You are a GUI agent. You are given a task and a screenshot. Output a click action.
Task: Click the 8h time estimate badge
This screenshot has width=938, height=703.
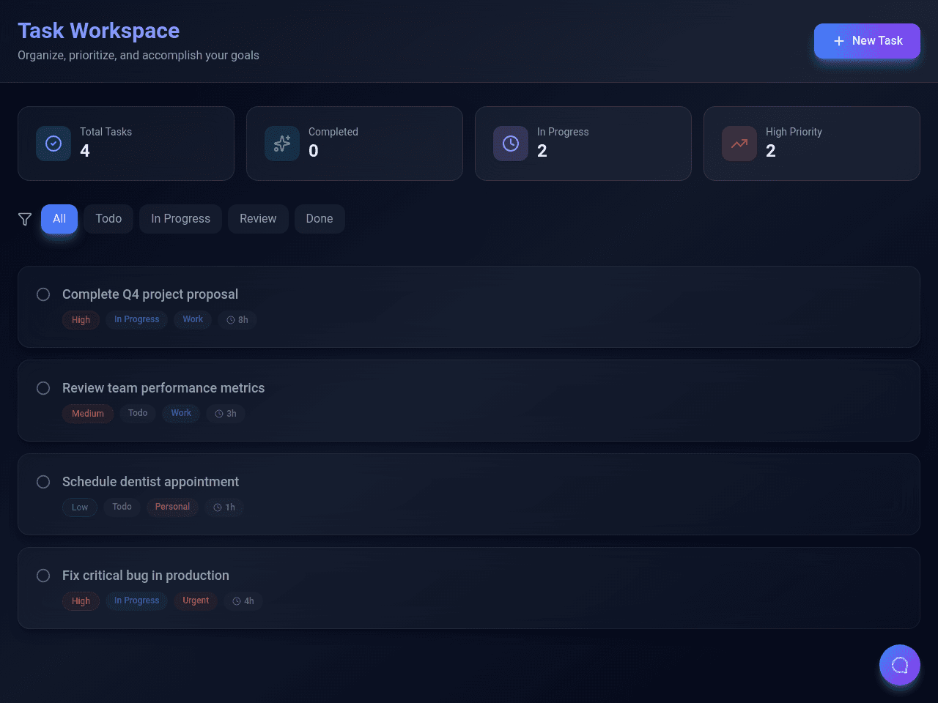237,320
